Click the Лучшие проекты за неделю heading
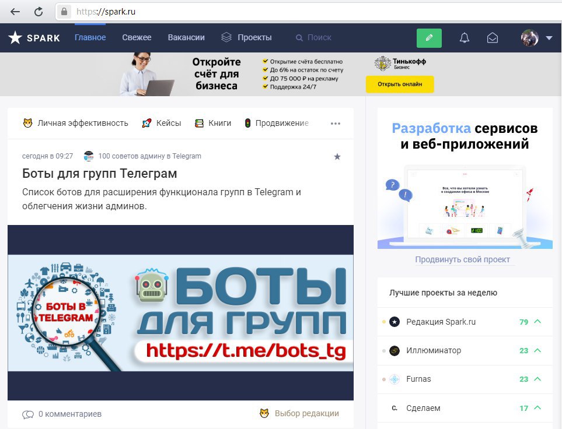The image size is (562, 429). coord(443,293)
